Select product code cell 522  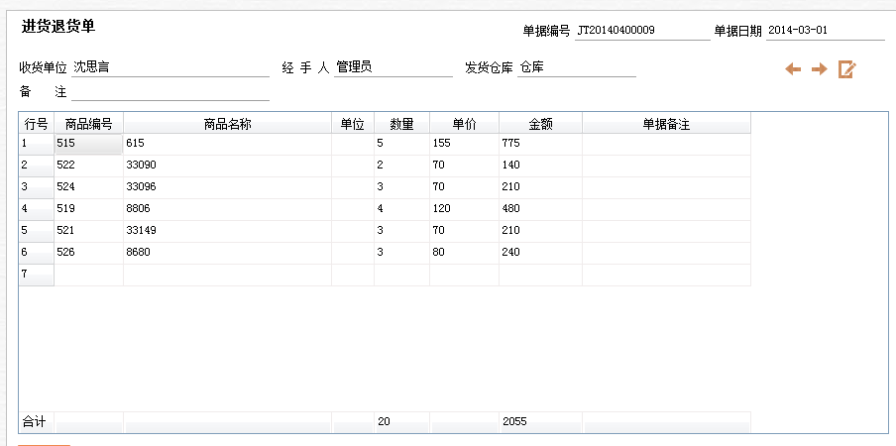pos(88,166)
